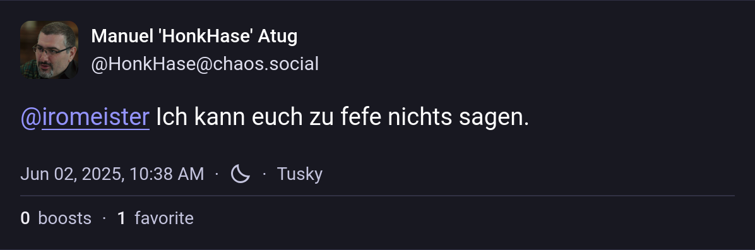Click the display name Manuel 'HonkHase' Atug
This screenshot has width=755, height=250.
pyautogui.click(x=194, y=36)
